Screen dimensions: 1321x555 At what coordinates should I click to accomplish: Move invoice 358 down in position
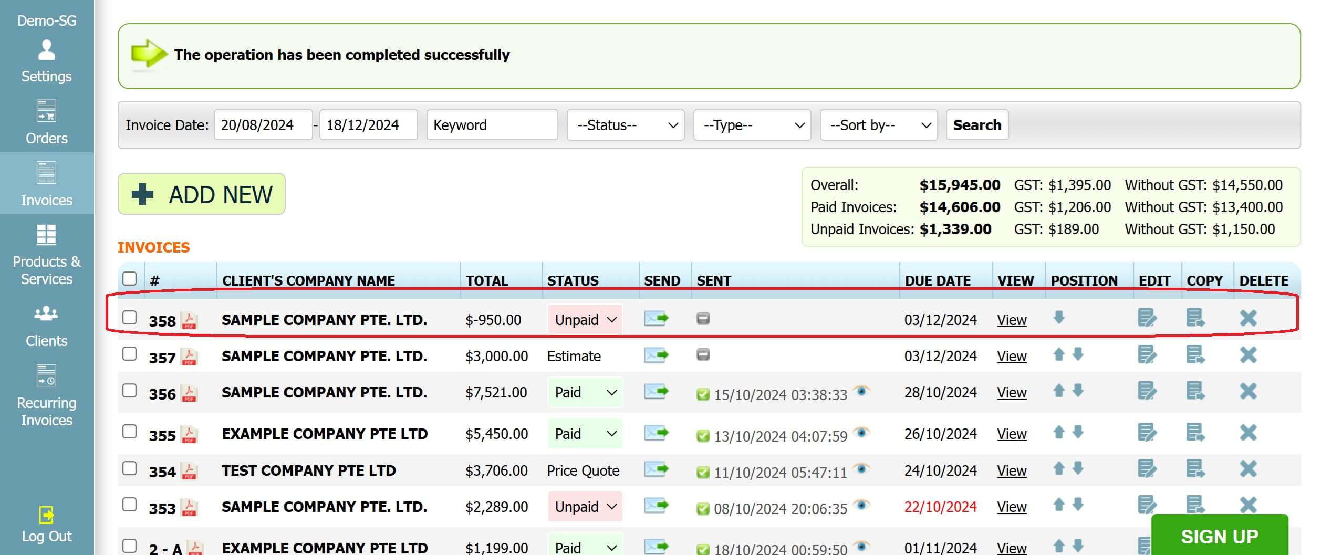pyautogui.click(x=1059, y=317)
